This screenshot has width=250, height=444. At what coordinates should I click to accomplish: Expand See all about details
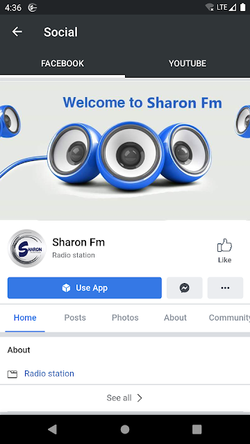[x=125, y=398]
